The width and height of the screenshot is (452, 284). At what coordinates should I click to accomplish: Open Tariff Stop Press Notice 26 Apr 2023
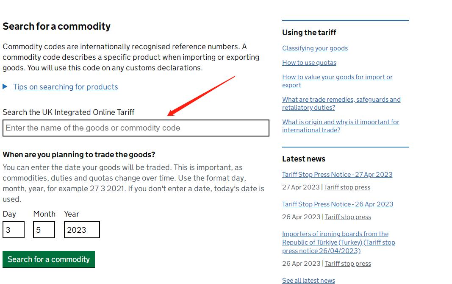(x=338, y=204)
